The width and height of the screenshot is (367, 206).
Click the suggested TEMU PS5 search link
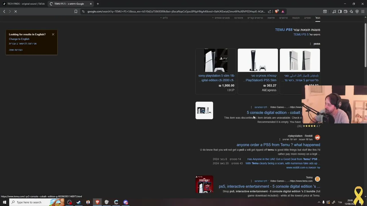click(284, 30)
